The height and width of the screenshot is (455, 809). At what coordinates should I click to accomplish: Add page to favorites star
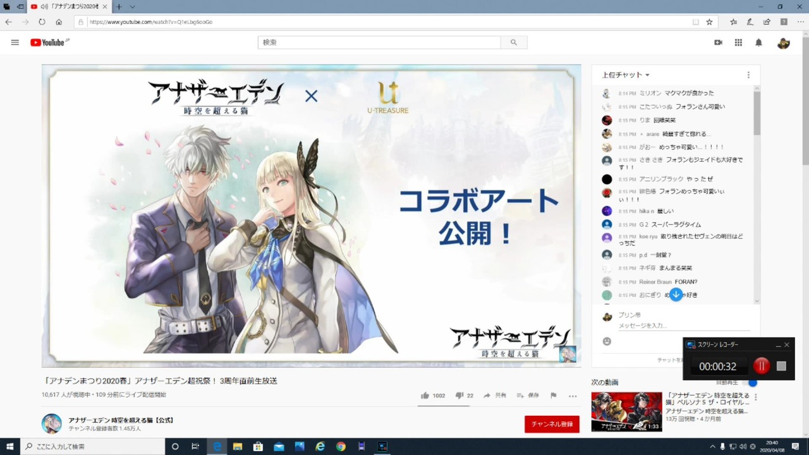pyautogui.click(x=709, y=21)
